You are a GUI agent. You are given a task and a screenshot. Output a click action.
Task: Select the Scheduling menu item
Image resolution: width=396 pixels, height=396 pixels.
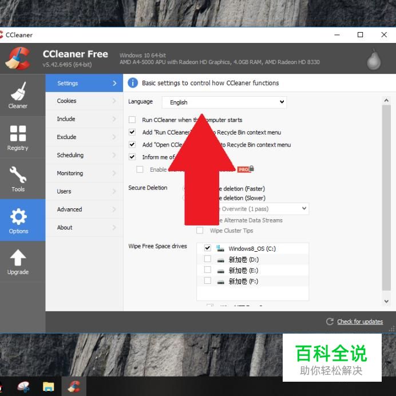click(84, 155)
